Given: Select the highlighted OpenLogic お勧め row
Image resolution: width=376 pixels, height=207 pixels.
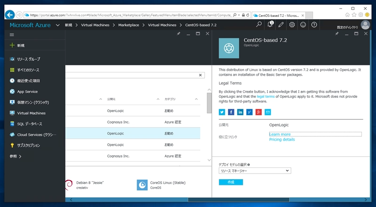Looking at the screenshot, I should [133, 133].
